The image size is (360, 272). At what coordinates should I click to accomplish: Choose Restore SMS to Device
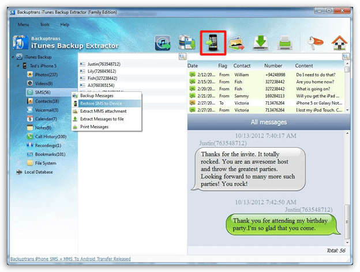107,104
